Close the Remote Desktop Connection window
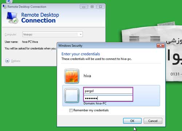 point(100,7)
